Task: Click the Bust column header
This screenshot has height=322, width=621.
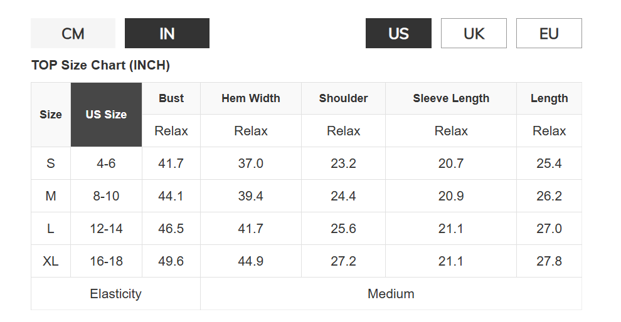Action: click(171, 98)
